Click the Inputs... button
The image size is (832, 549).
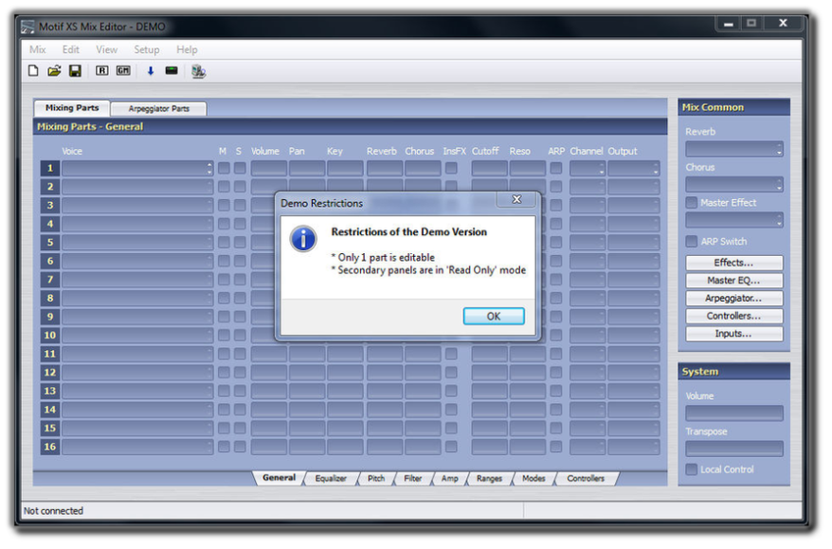click(x=733, y=334)
